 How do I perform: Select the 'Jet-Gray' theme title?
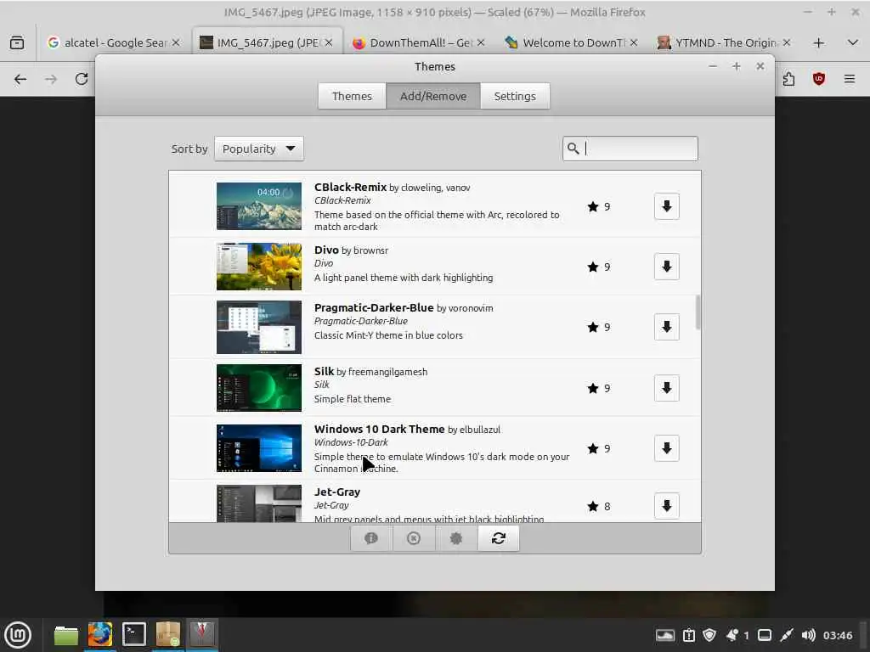click(x=336, y=492)
